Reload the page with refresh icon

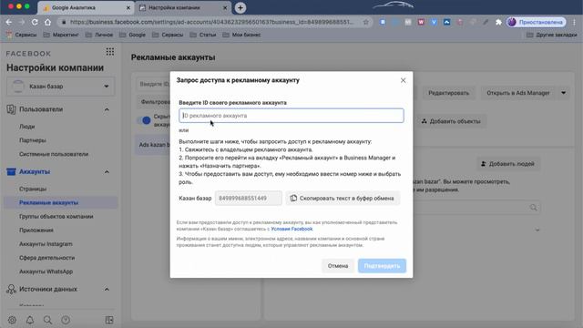tap(35, 22)
